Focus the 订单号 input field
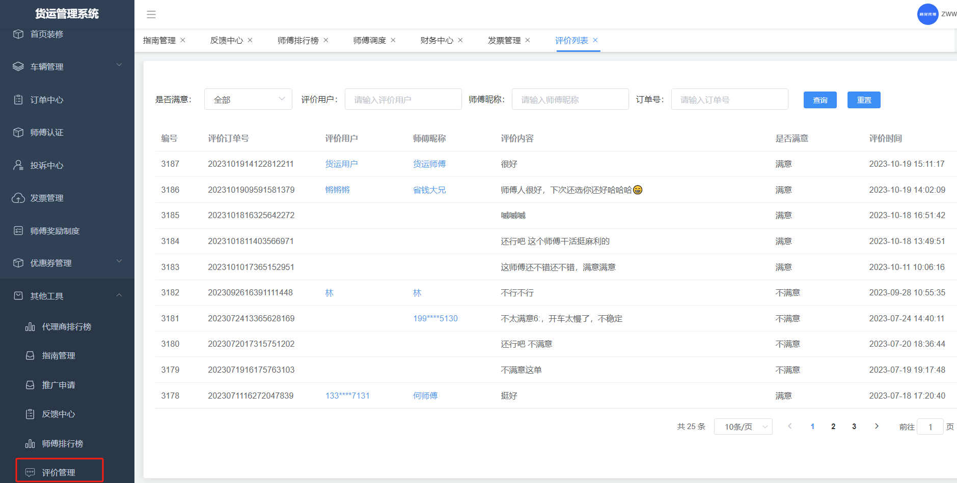Viewport: 957px width, 483px height. point(729,100)
